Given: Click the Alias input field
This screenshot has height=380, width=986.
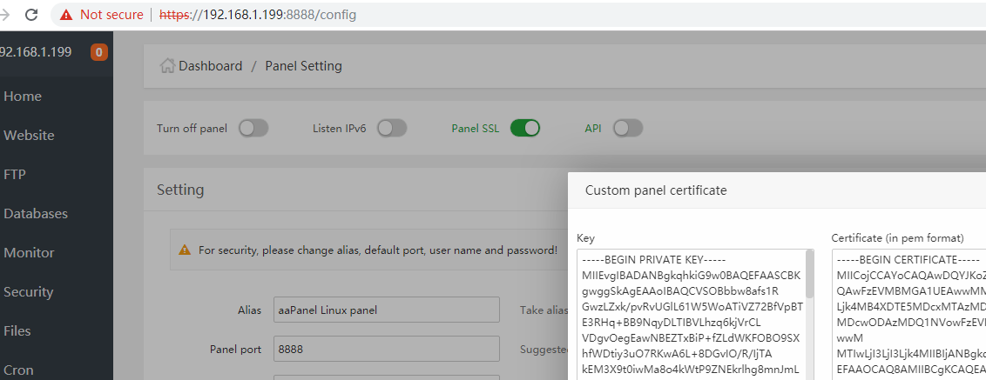Looking at the screenshot, I should click(386, 310).
